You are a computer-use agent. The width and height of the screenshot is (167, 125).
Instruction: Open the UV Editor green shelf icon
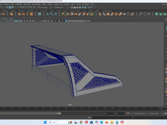tap(157, 14)
